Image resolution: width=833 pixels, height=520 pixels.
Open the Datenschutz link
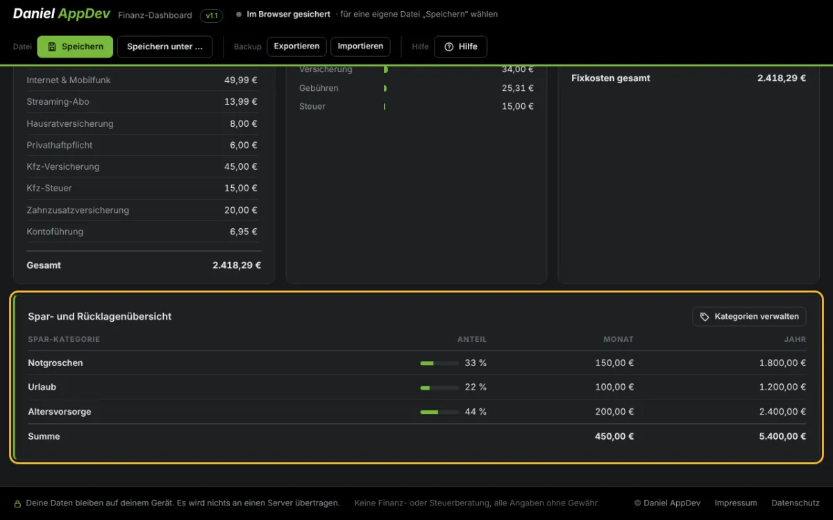click(x=794, y=503)
